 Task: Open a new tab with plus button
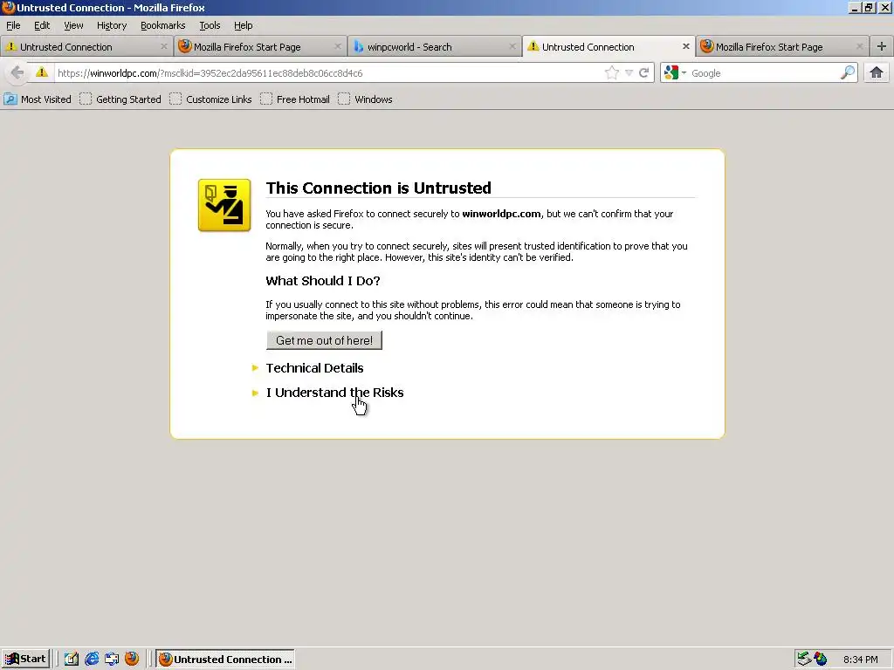click(x=882, y=47)
